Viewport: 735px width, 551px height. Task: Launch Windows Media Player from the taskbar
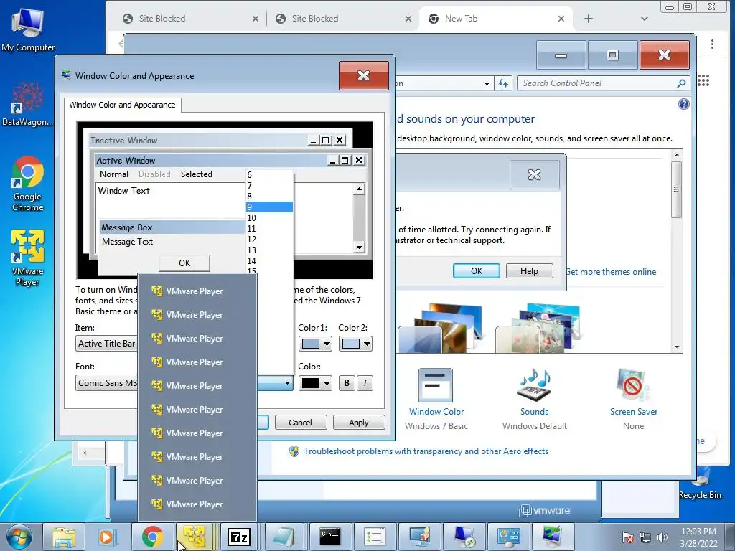coord(106,537)
